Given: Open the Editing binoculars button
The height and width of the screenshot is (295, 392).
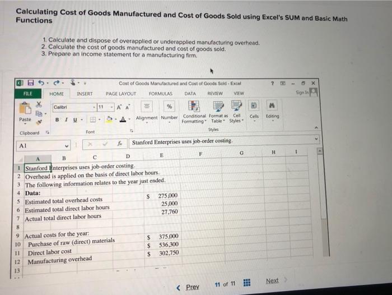Looking at the screenshot, I should pos(272,110).
